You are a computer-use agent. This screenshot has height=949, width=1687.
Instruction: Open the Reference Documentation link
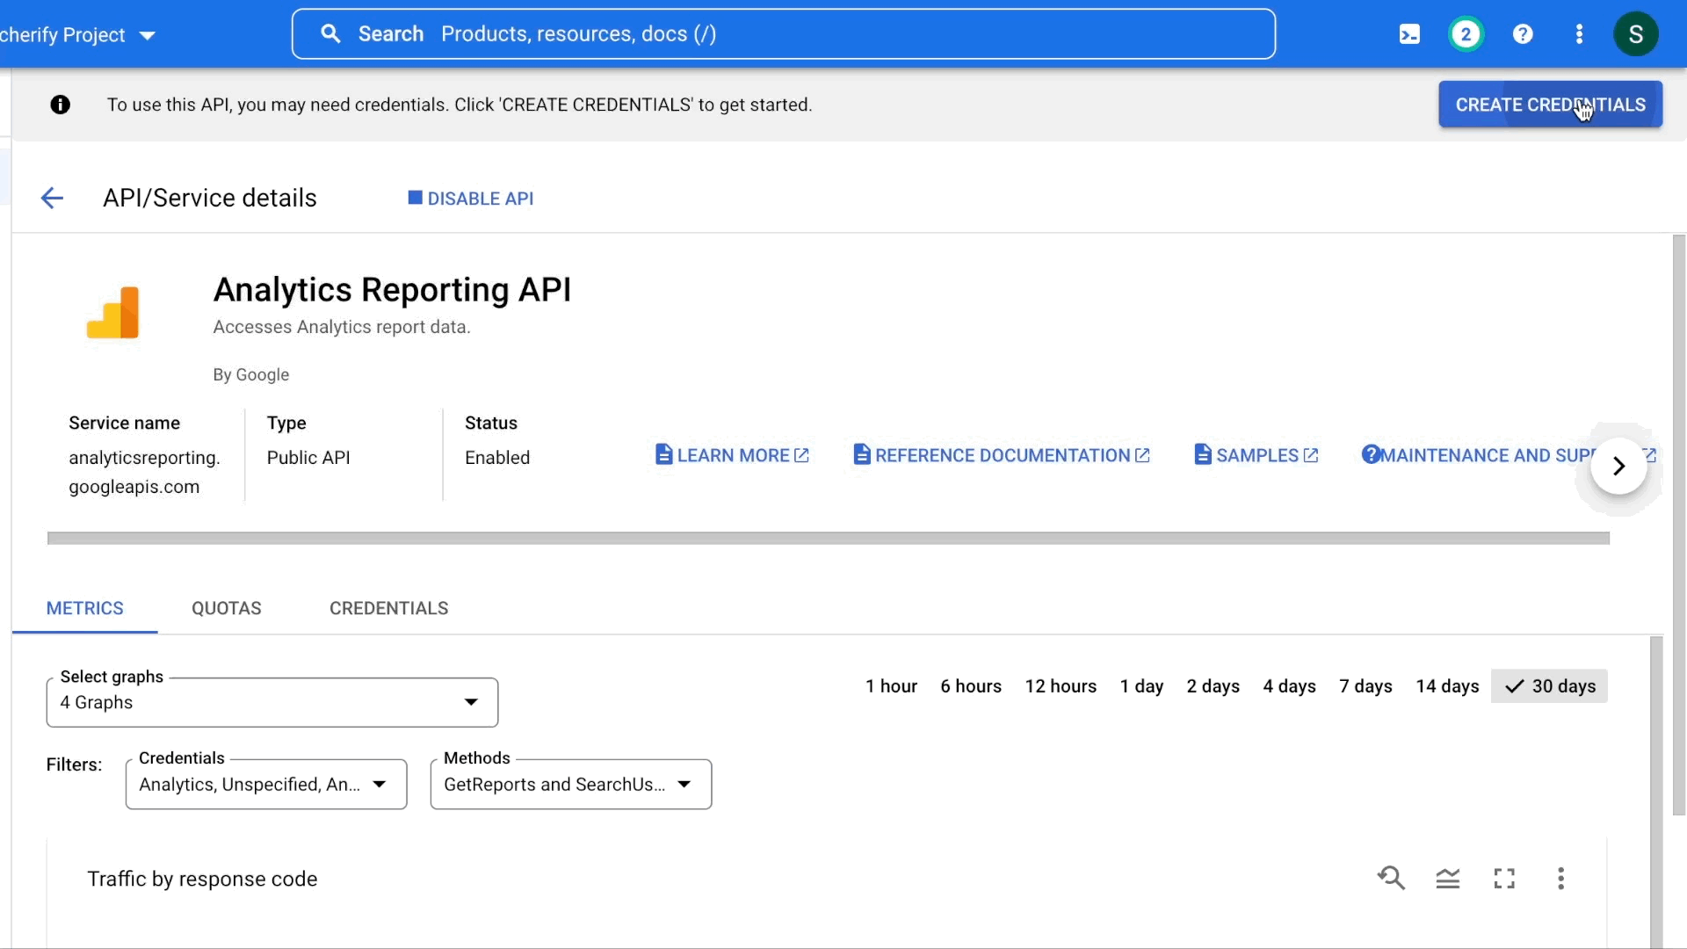click(x=1002, y=455)
